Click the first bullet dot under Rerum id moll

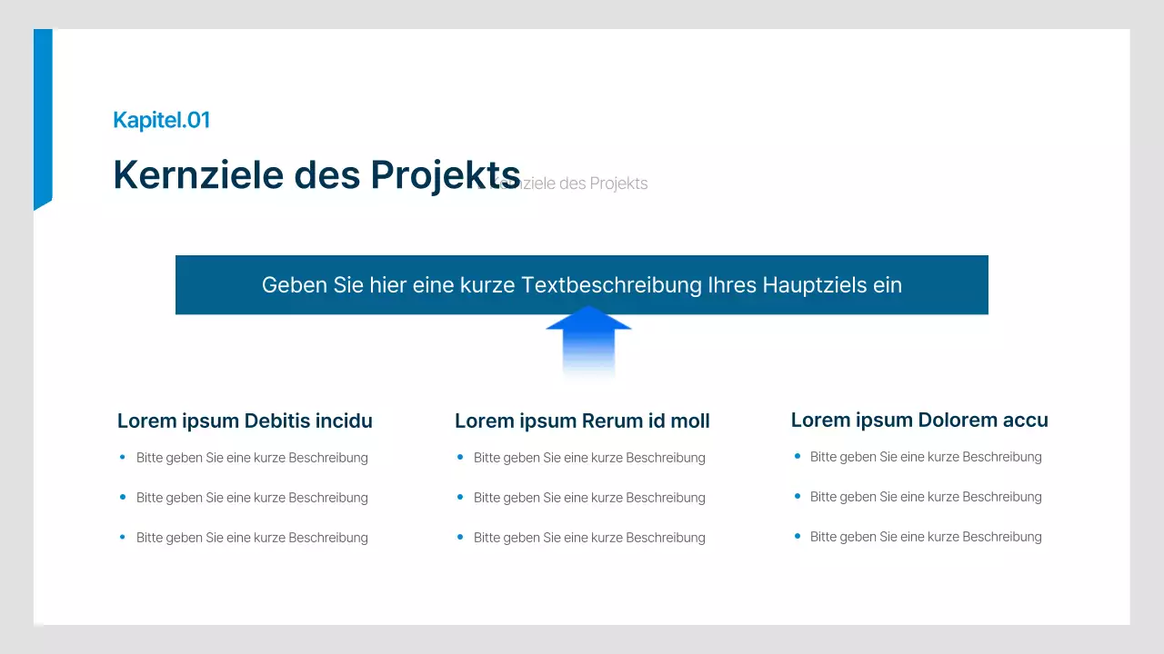tap(460, 457)
